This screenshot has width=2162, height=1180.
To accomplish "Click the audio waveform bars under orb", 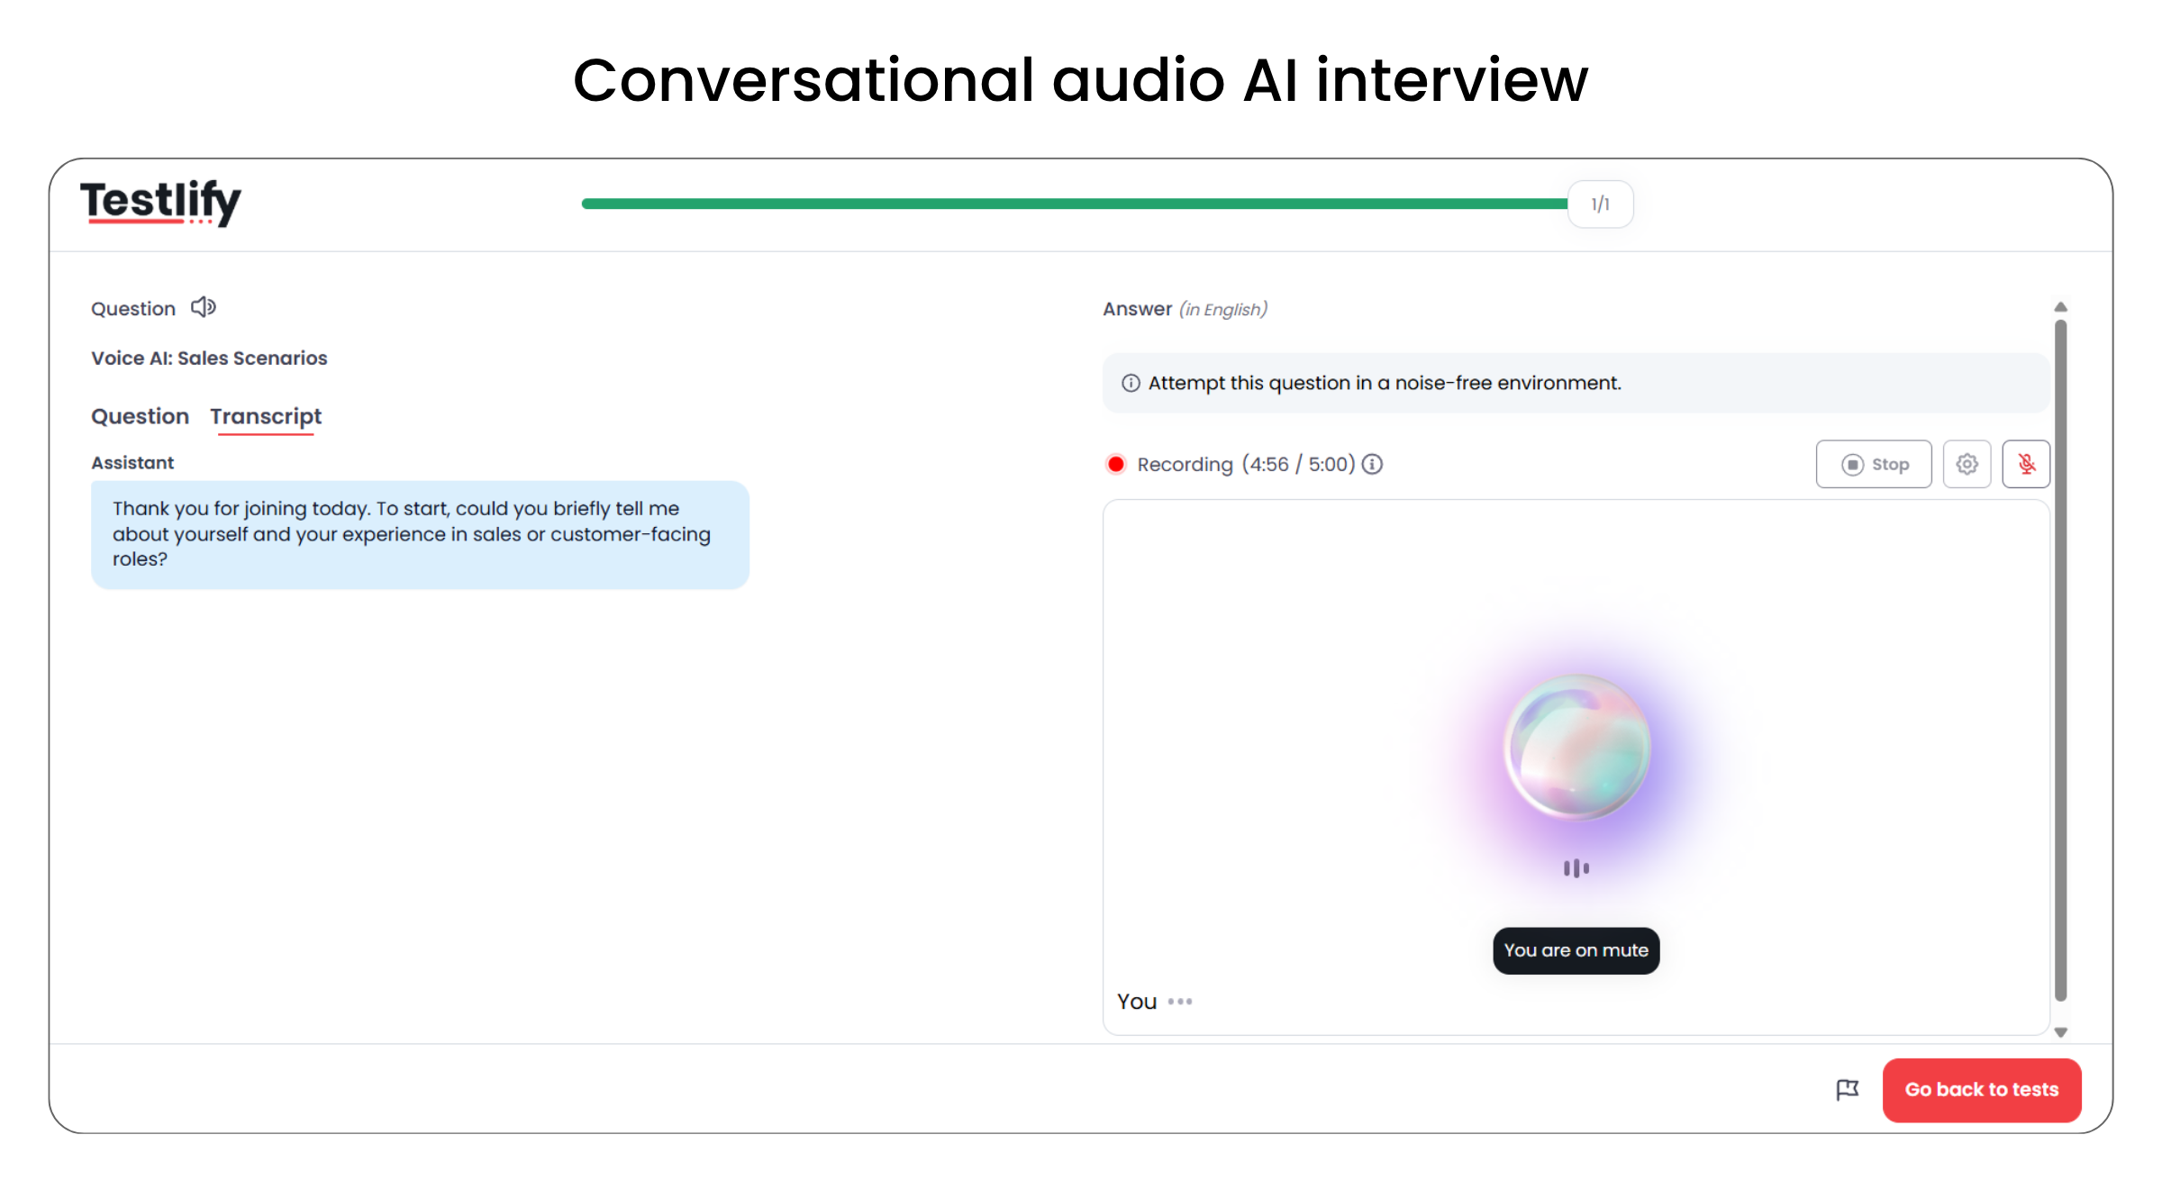I will click(1576, 868).
